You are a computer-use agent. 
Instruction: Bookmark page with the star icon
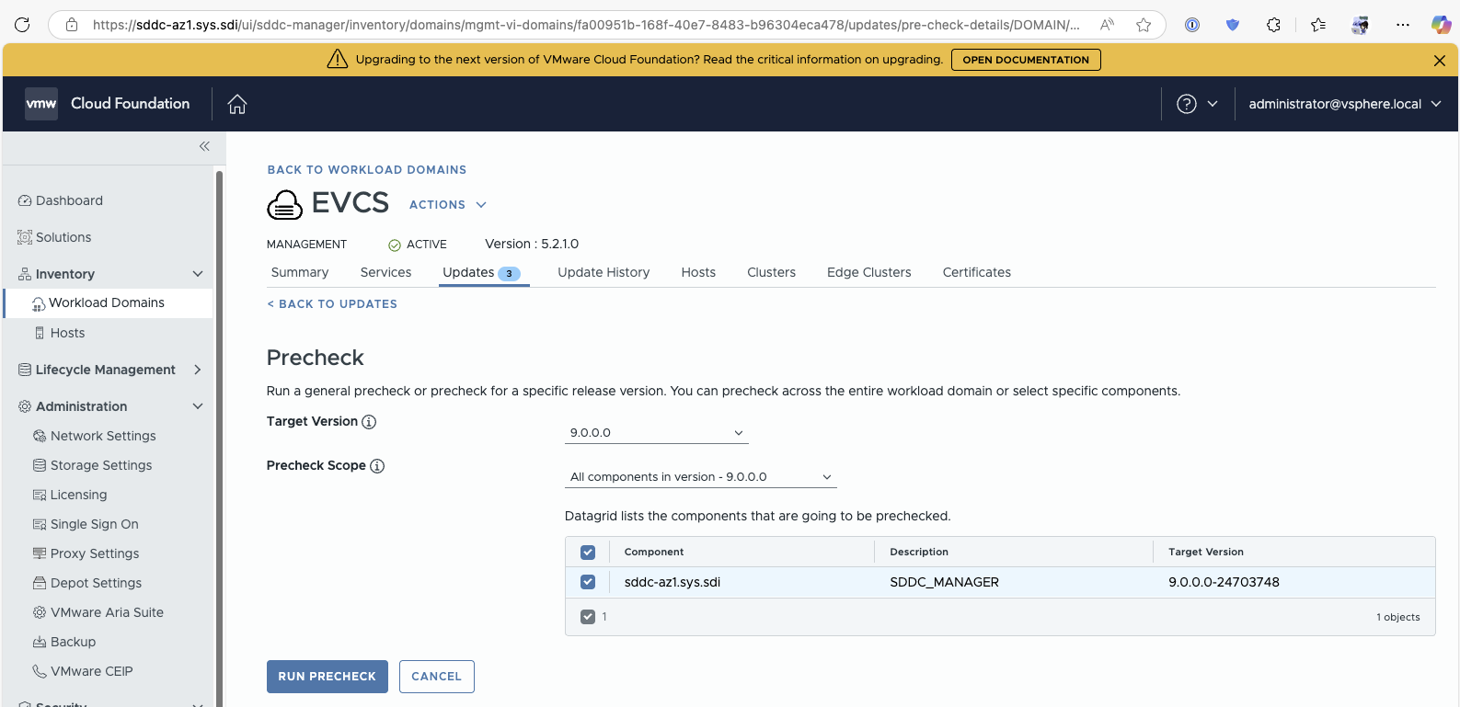click(x=1144, y=25)
